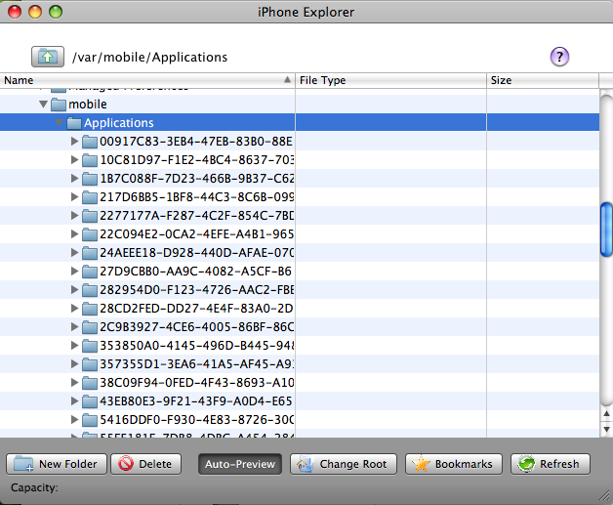Image resolution: width=613 pixels, height=505 pixels.
Task: Select the 24AEEE18-D928-440D row text
Action: 196,253
